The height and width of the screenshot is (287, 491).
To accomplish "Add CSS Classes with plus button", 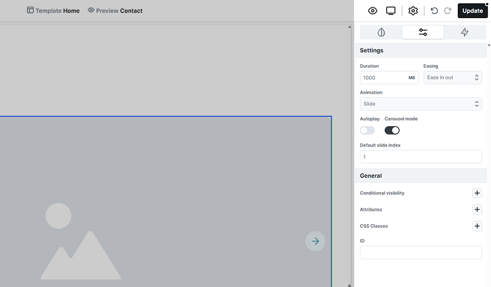I will pyautogui.click(x=477, y=226).
